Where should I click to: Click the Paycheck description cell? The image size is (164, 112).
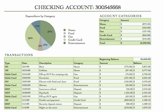point(56,93)
